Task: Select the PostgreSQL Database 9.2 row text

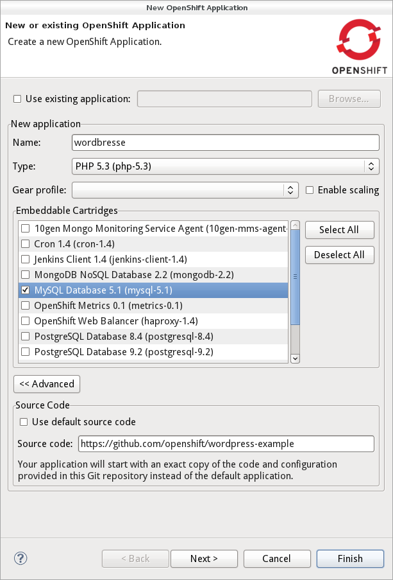Action: pyautogui.click(x=124, y=352)
